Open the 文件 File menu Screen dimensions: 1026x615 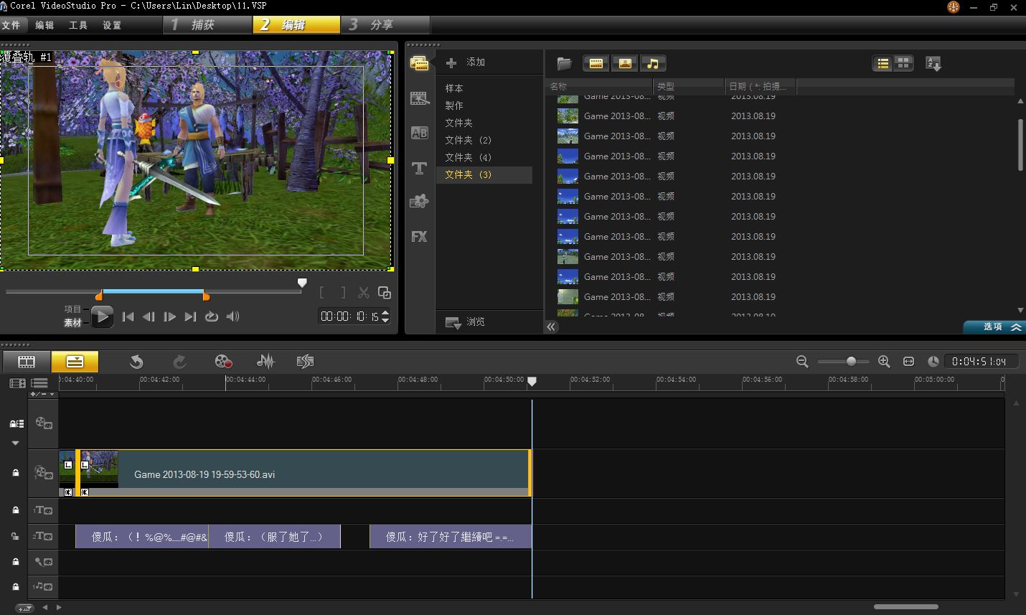pyautogui.click(x=11, y=25)
